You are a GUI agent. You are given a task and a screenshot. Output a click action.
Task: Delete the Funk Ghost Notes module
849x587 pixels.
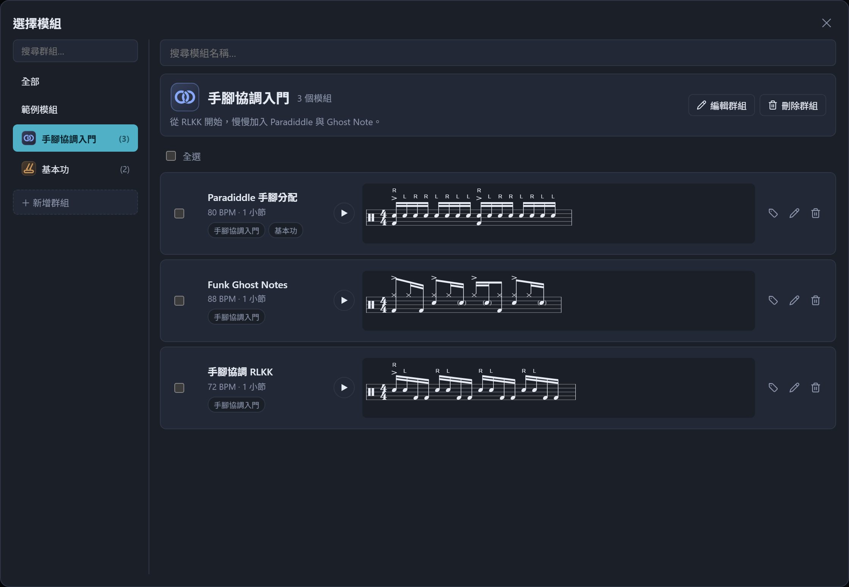816,300
